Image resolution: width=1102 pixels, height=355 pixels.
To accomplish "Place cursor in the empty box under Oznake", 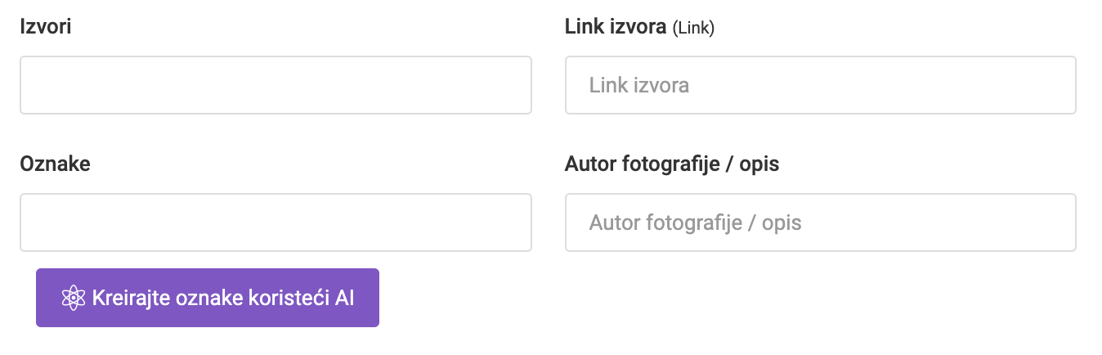I will [275, 222].
